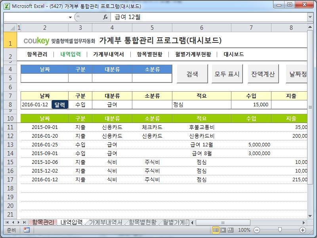Image resolution: width=317 pixels, height=238 pixels.
Task: Click previous sheet tab arrow
Action: coord(13,223)
